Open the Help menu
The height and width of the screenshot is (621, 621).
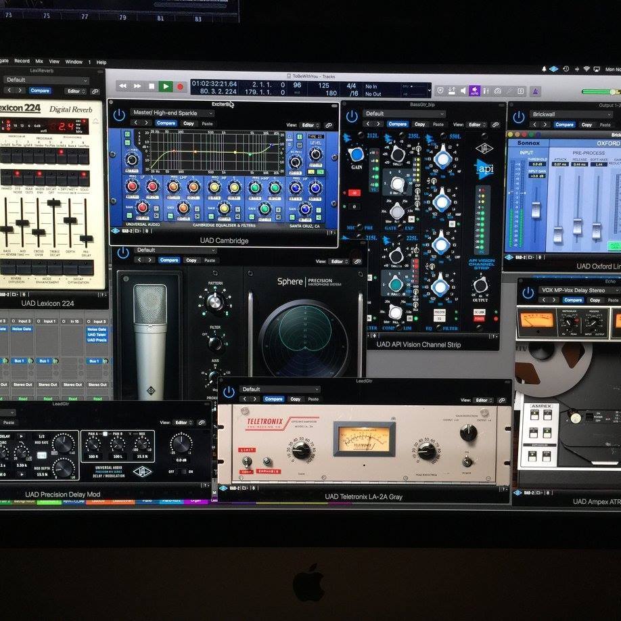pos(101,62)
